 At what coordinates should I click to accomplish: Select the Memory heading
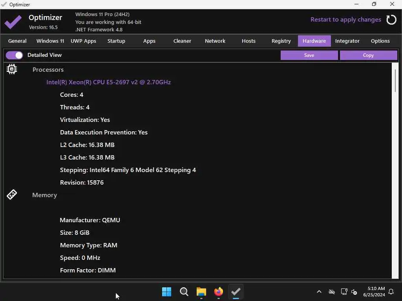[x=45, y=195]
